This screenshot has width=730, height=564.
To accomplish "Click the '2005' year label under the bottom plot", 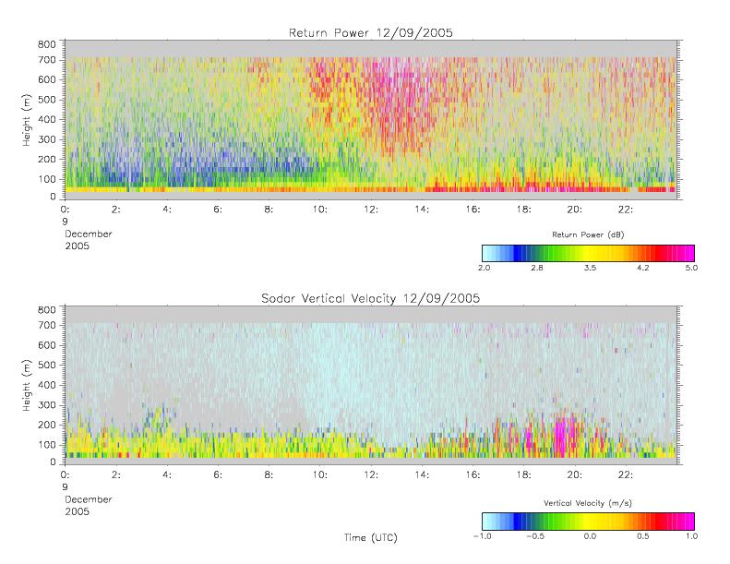I will pyautogui.click(x=77, y=511).
